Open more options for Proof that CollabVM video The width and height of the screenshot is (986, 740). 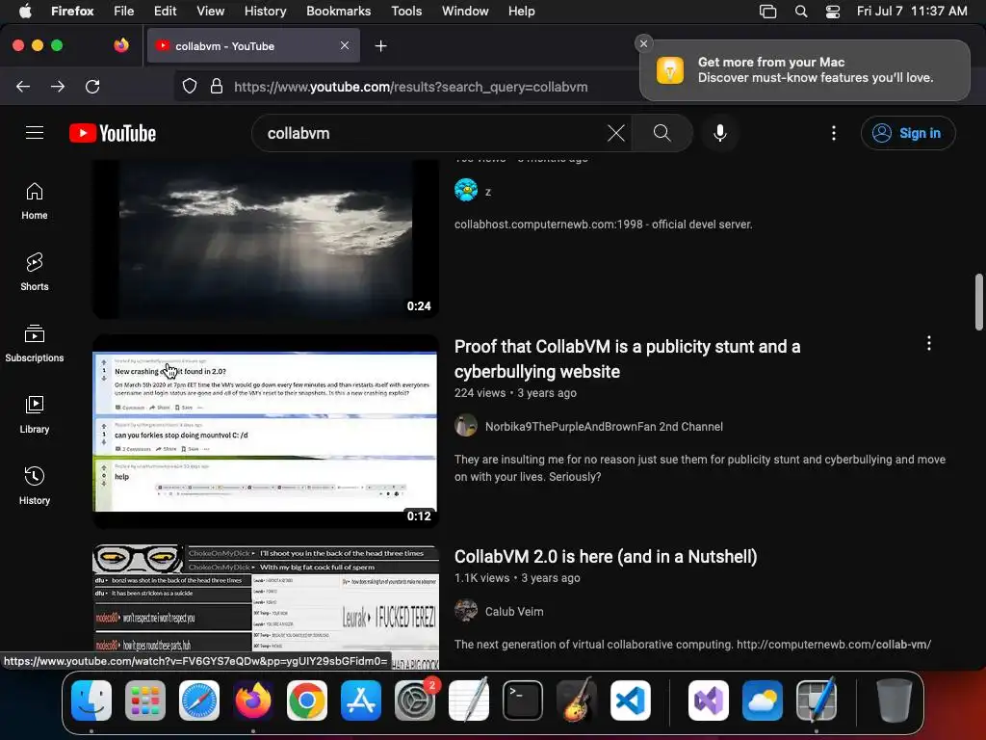click(x=929, y=344)
